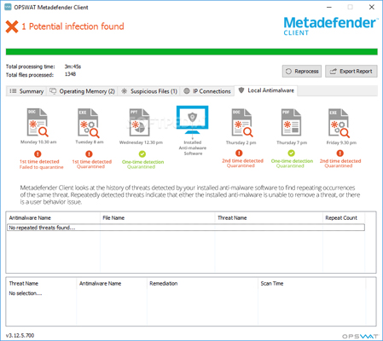Open the Suspicious Files (1) tab

pos(149,91)
